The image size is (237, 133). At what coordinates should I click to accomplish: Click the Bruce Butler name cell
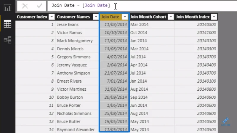77,121
